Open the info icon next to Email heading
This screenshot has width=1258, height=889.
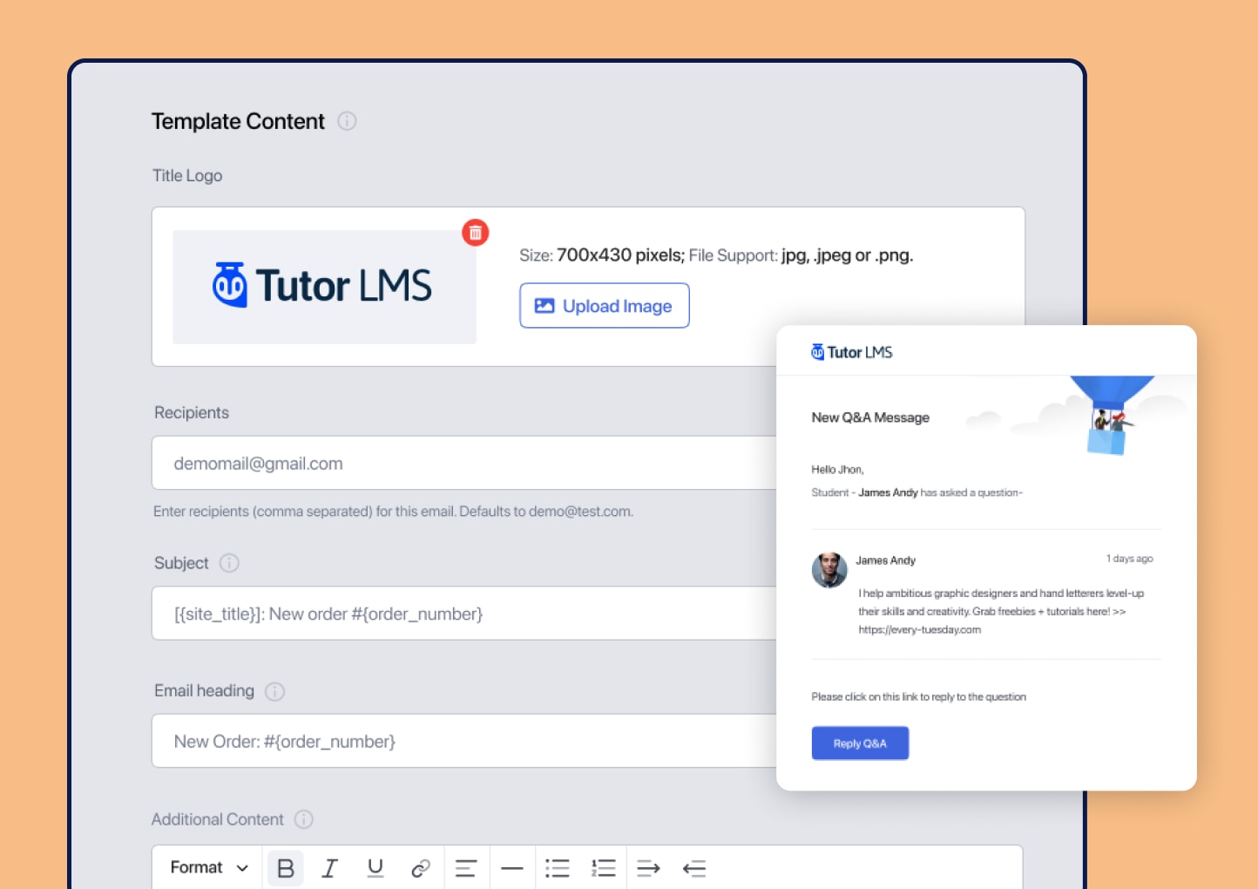coord(274,691)
